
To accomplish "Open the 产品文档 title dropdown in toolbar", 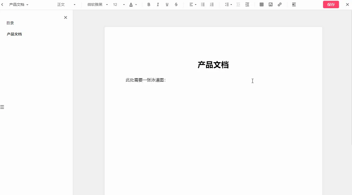I will [x=19, y=4].
